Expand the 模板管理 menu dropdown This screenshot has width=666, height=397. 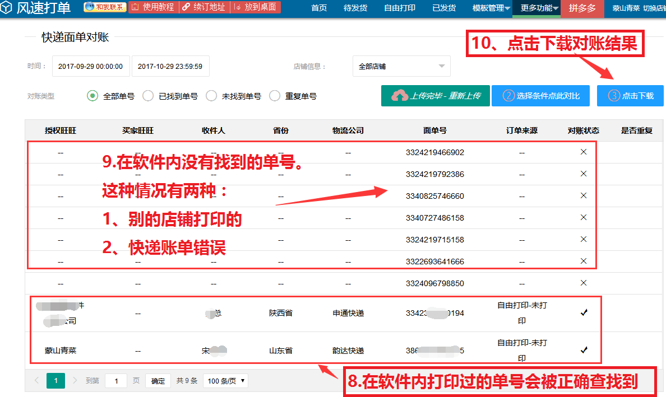(491, 8)
